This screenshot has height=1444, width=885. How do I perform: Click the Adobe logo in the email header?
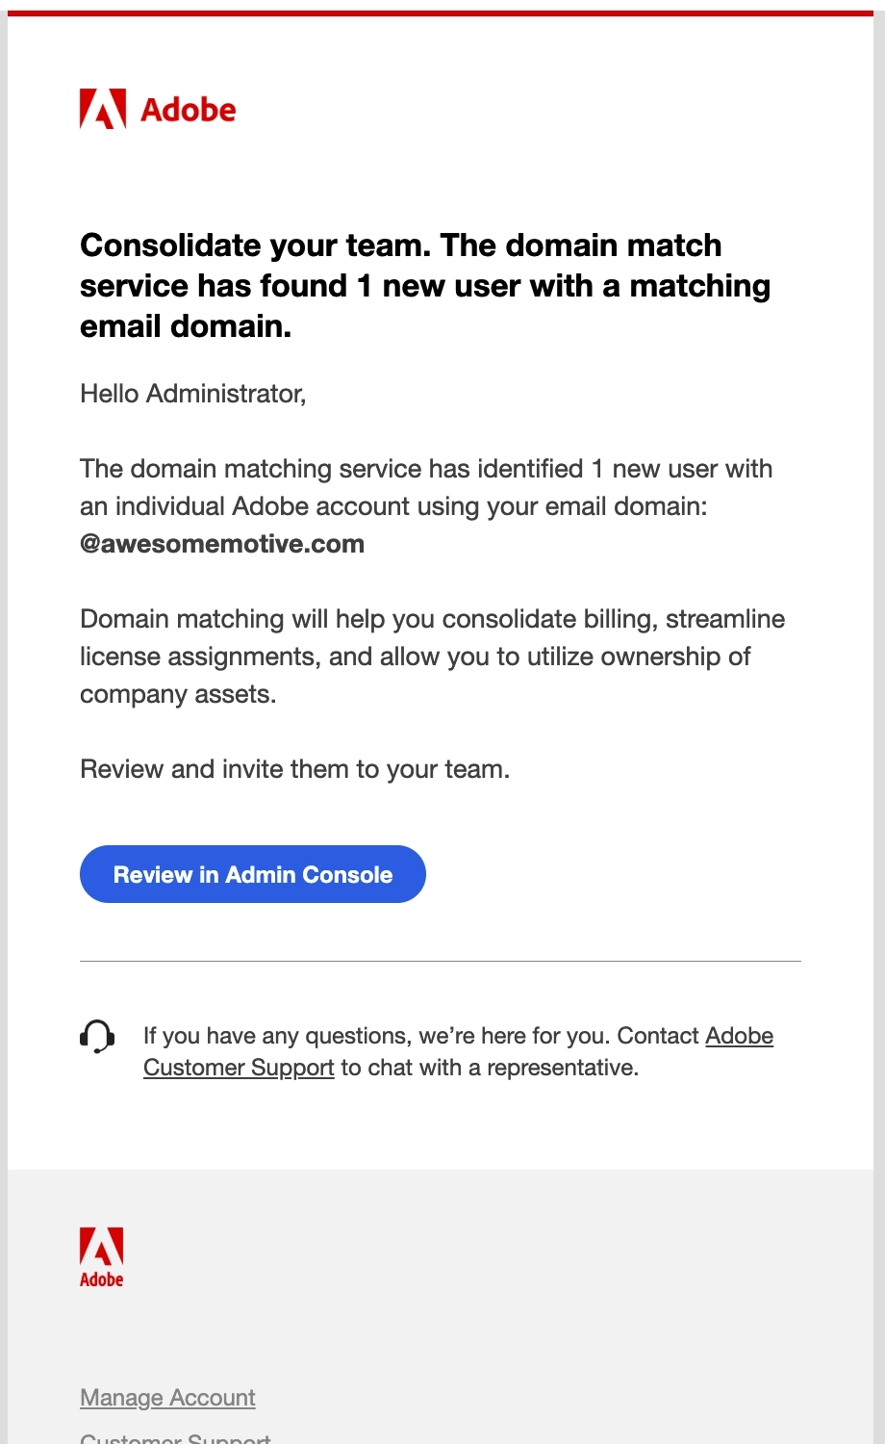point(157,109)
